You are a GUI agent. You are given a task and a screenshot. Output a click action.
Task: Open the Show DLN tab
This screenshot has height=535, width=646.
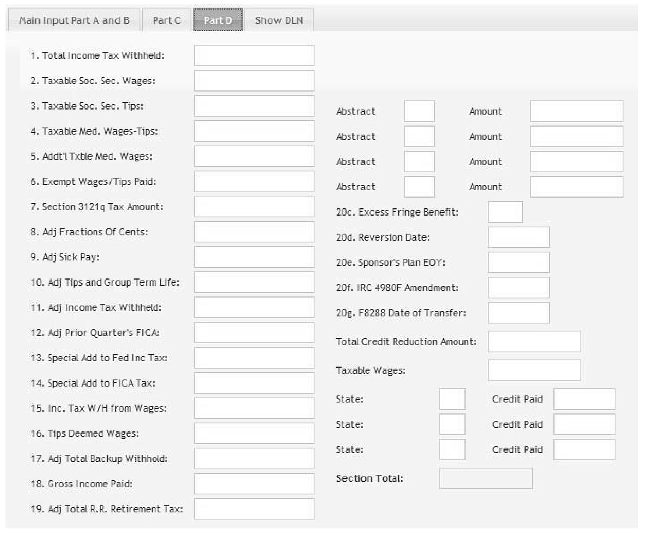pyautogui.click(x=279, y=20)
